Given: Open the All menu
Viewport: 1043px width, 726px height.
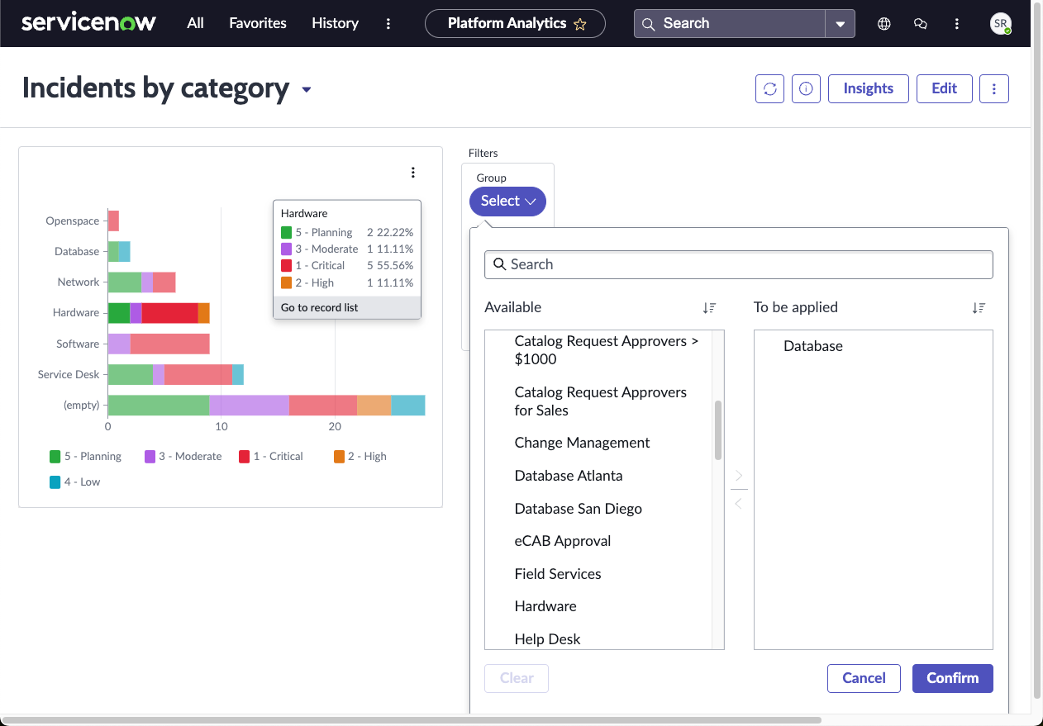Looking at the screenshot, I should [195, 23].
